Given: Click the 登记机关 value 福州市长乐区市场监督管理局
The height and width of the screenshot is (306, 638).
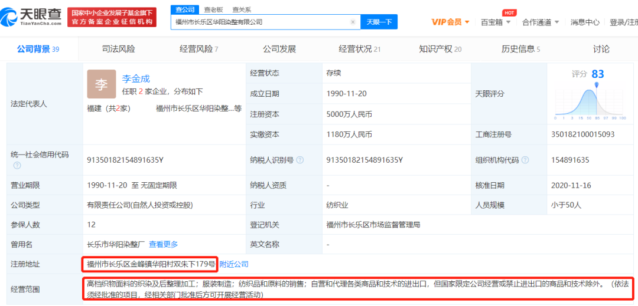Looking at the screenshot, I should (373, 225).
